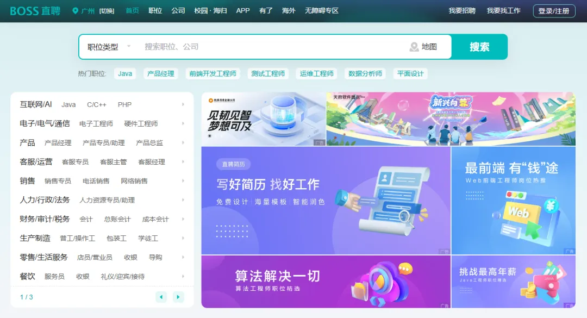Click the 店员/营业员 link
This screenshot has height=318, width=587.
tap(95, 257)
